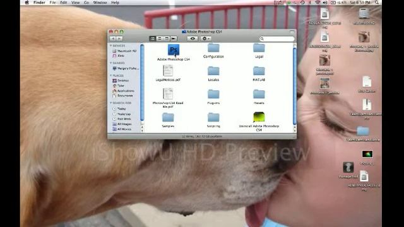The image size is (404, 227).
Task: Go forward with the right arrow button
Action: (119, 38)
